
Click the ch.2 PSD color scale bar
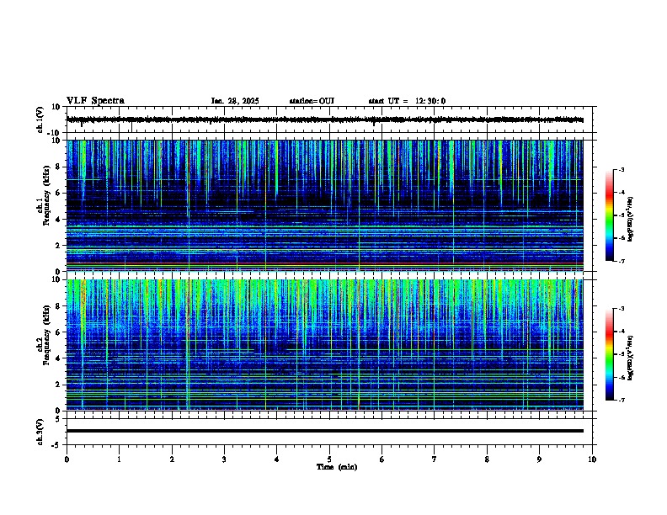pos(609,354)
